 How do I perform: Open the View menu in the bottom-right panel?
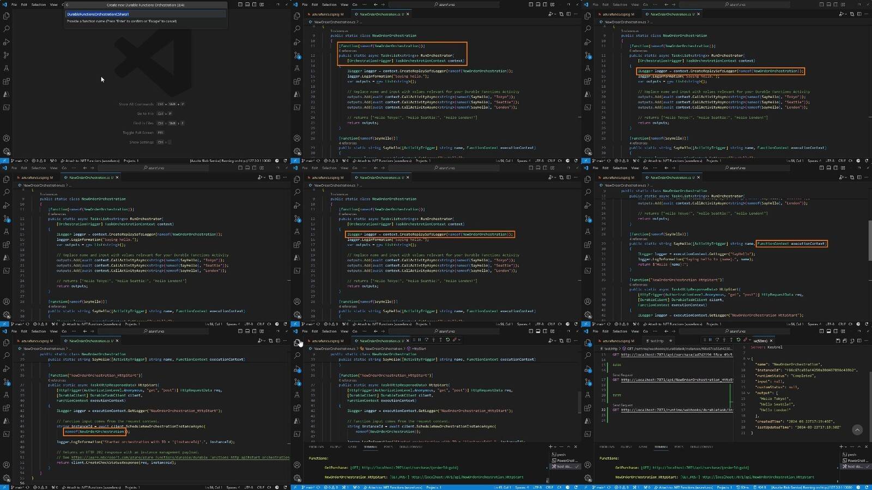[x=635, y=331]
